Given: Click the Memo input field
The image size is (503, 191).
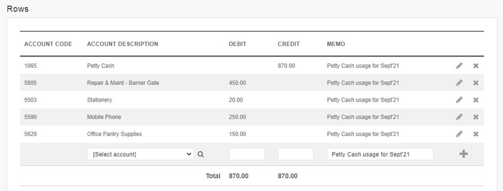Looking at the screenshot, I should [380, 154].
